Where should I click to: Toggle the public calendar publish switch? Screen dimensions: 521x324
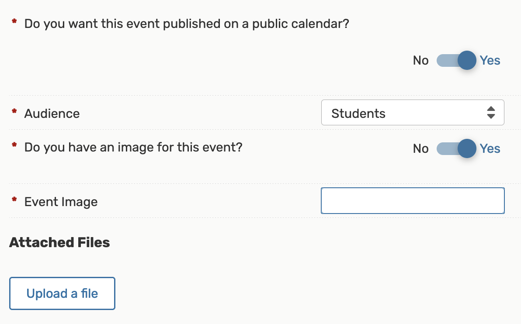coord(456,60)
